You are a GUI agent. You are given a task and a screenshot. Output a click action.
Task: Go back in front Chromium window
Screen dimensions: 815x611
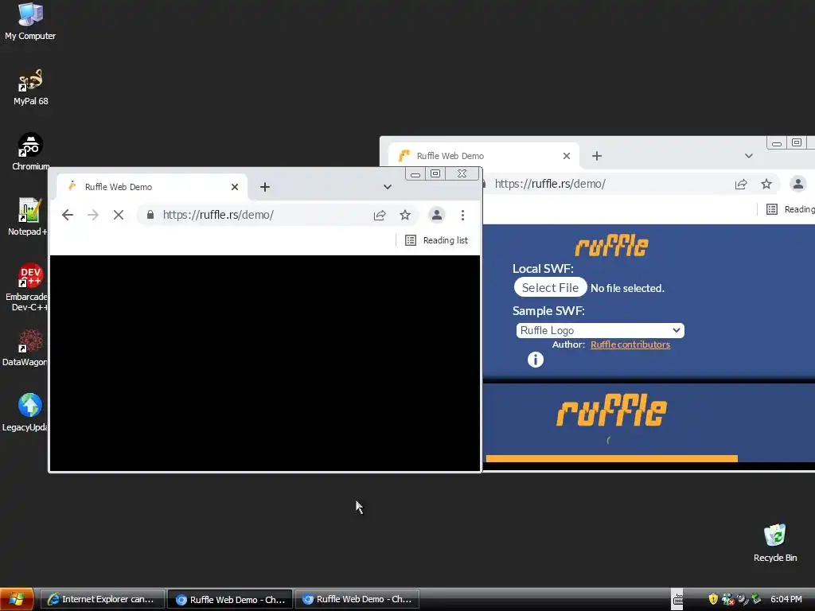coord(68,215)
